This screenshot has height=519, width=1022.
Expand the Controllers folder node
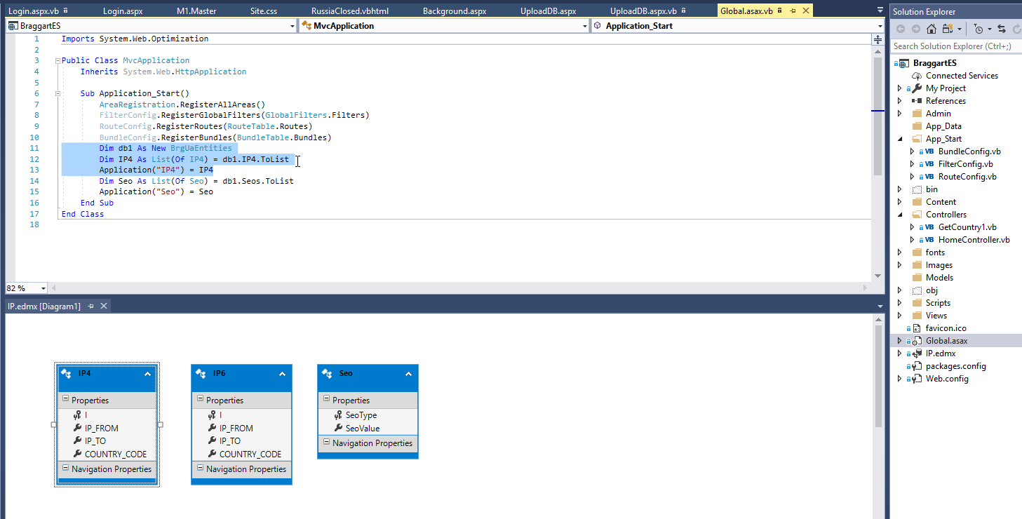click(x=900, y=215)
